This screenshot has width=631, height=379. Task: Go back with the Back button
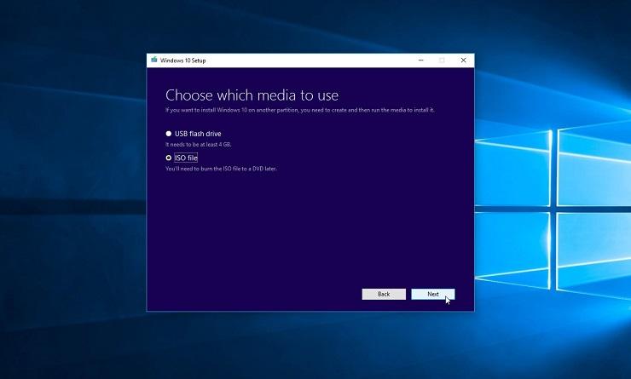384,294
